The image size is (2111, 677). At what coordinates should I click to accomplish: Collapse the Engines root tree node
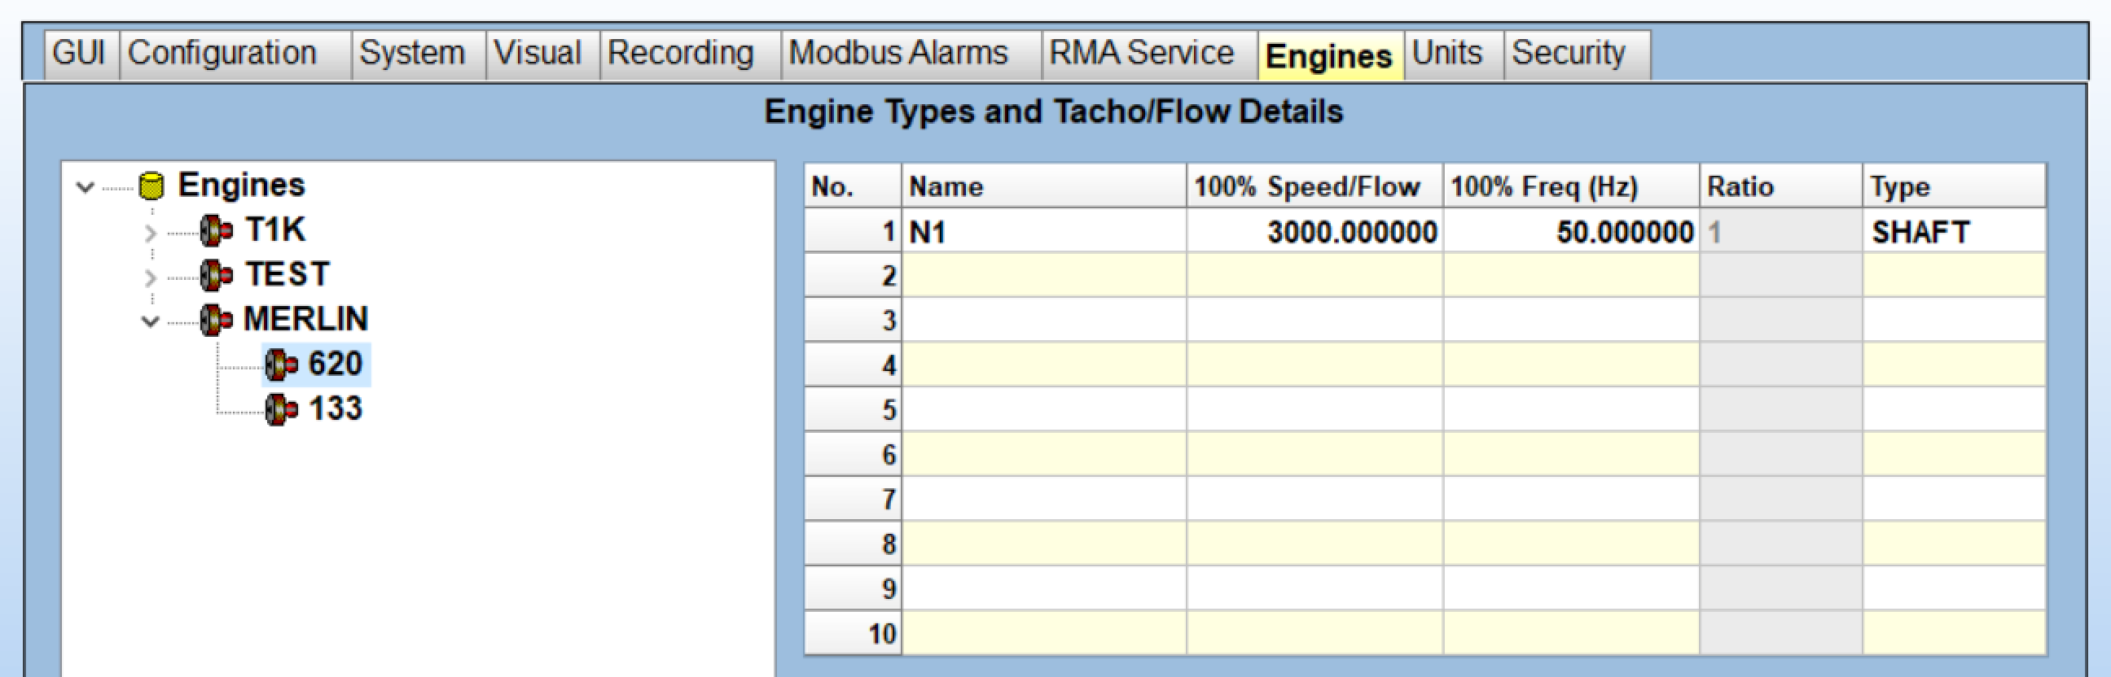[x=86, y=187]
